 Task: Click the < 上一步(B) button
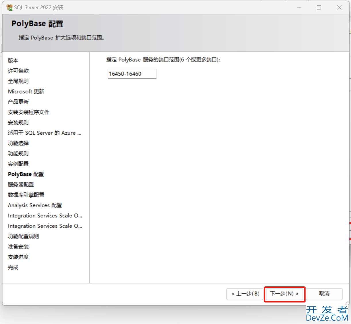point(245,294)
